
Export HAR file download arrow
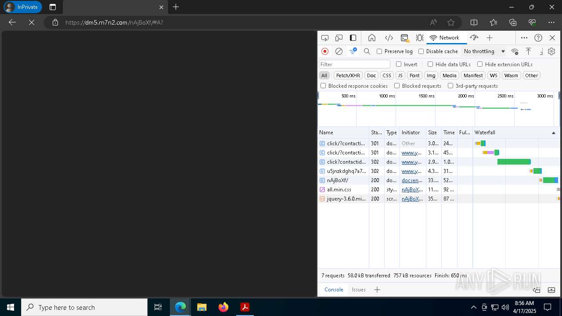point(541,51)
